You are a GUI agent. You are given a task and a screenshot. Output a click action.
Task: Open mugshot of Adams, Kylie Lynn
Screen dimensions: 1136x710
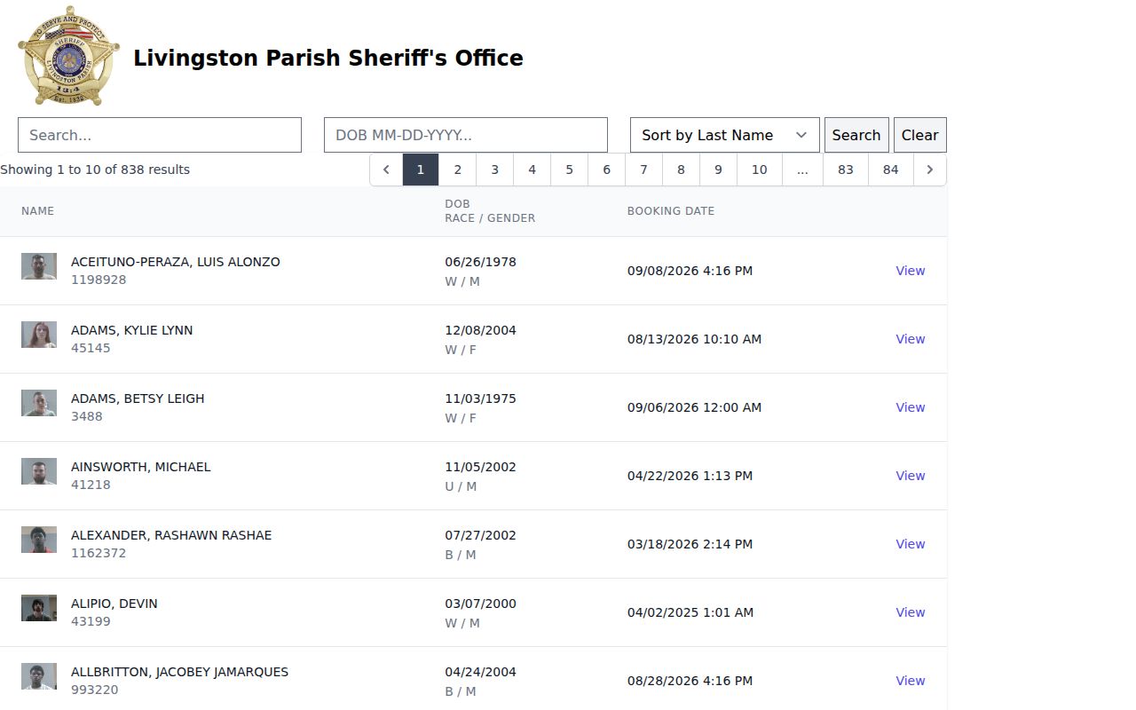coord(39,335)
